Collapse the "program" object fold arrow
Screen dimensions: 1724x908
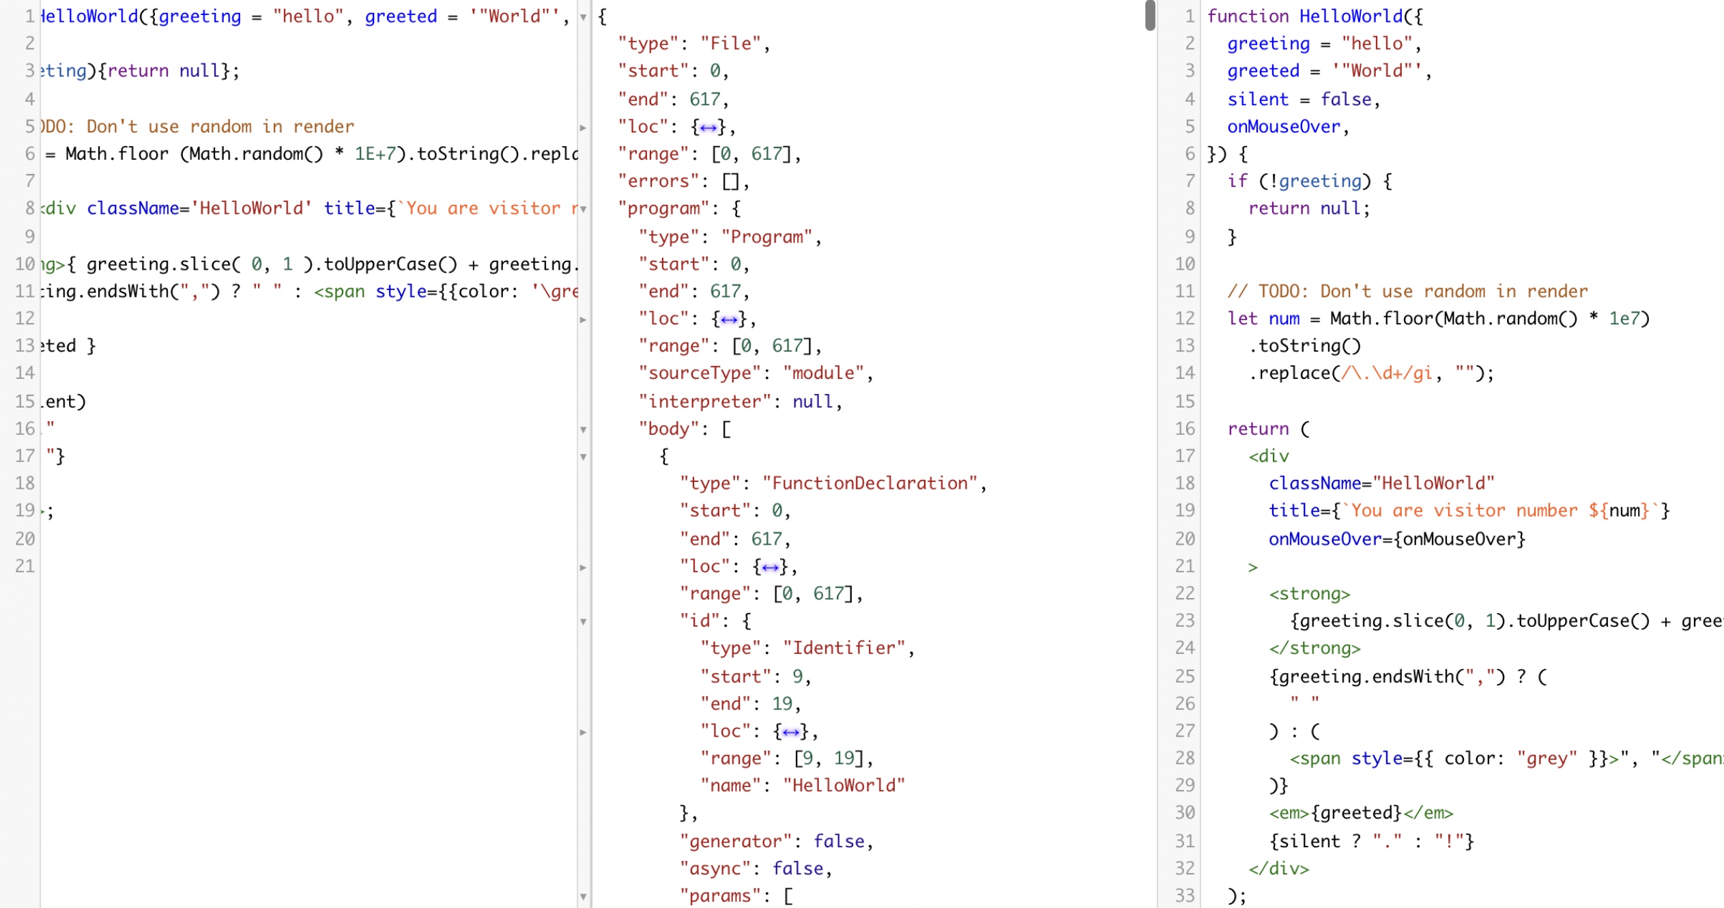click(x=583, y=209)
